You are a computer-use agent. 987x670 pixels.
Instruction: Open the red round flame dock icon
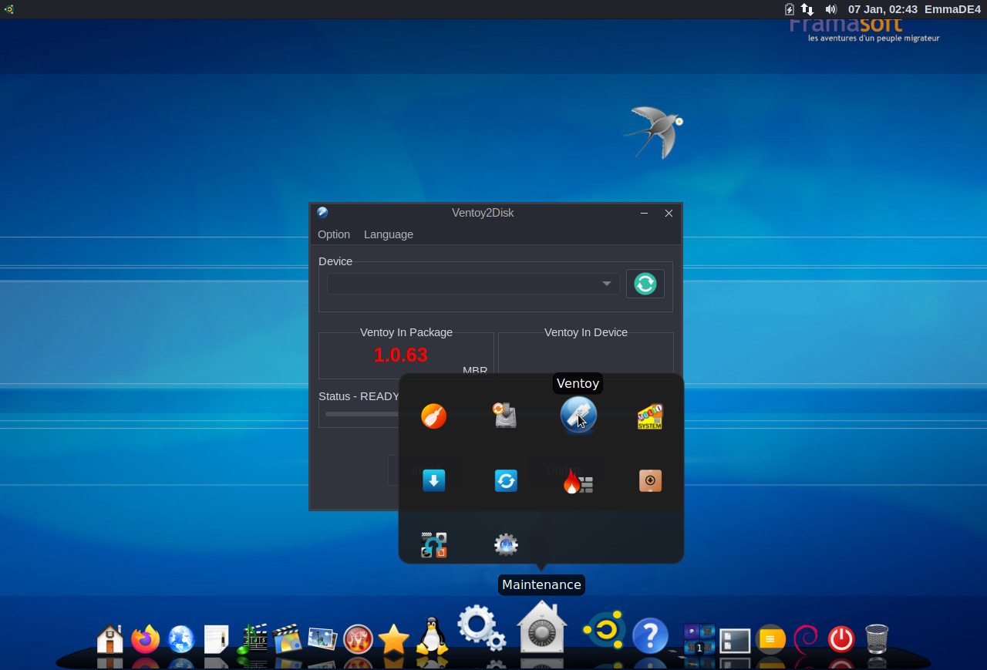tap(358, 638)
